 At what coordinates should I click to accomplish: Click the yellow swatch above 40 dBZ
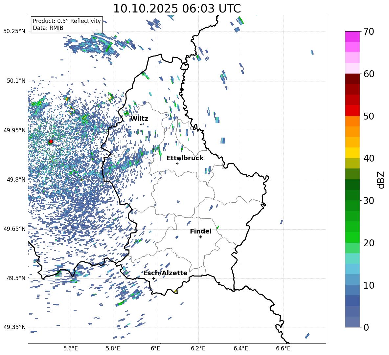[x=352, y=153]
